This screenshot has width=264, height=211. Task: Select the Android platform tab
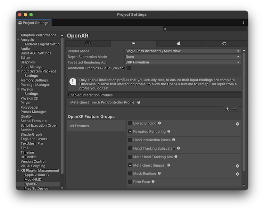(133, 43)
